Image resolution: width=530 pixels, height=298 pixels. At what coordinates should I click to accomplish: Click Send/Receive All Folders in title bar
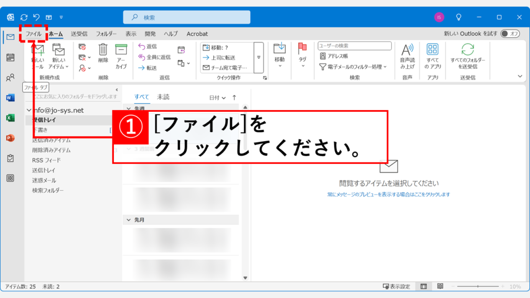pyautogui.click(x=24, y=17)
